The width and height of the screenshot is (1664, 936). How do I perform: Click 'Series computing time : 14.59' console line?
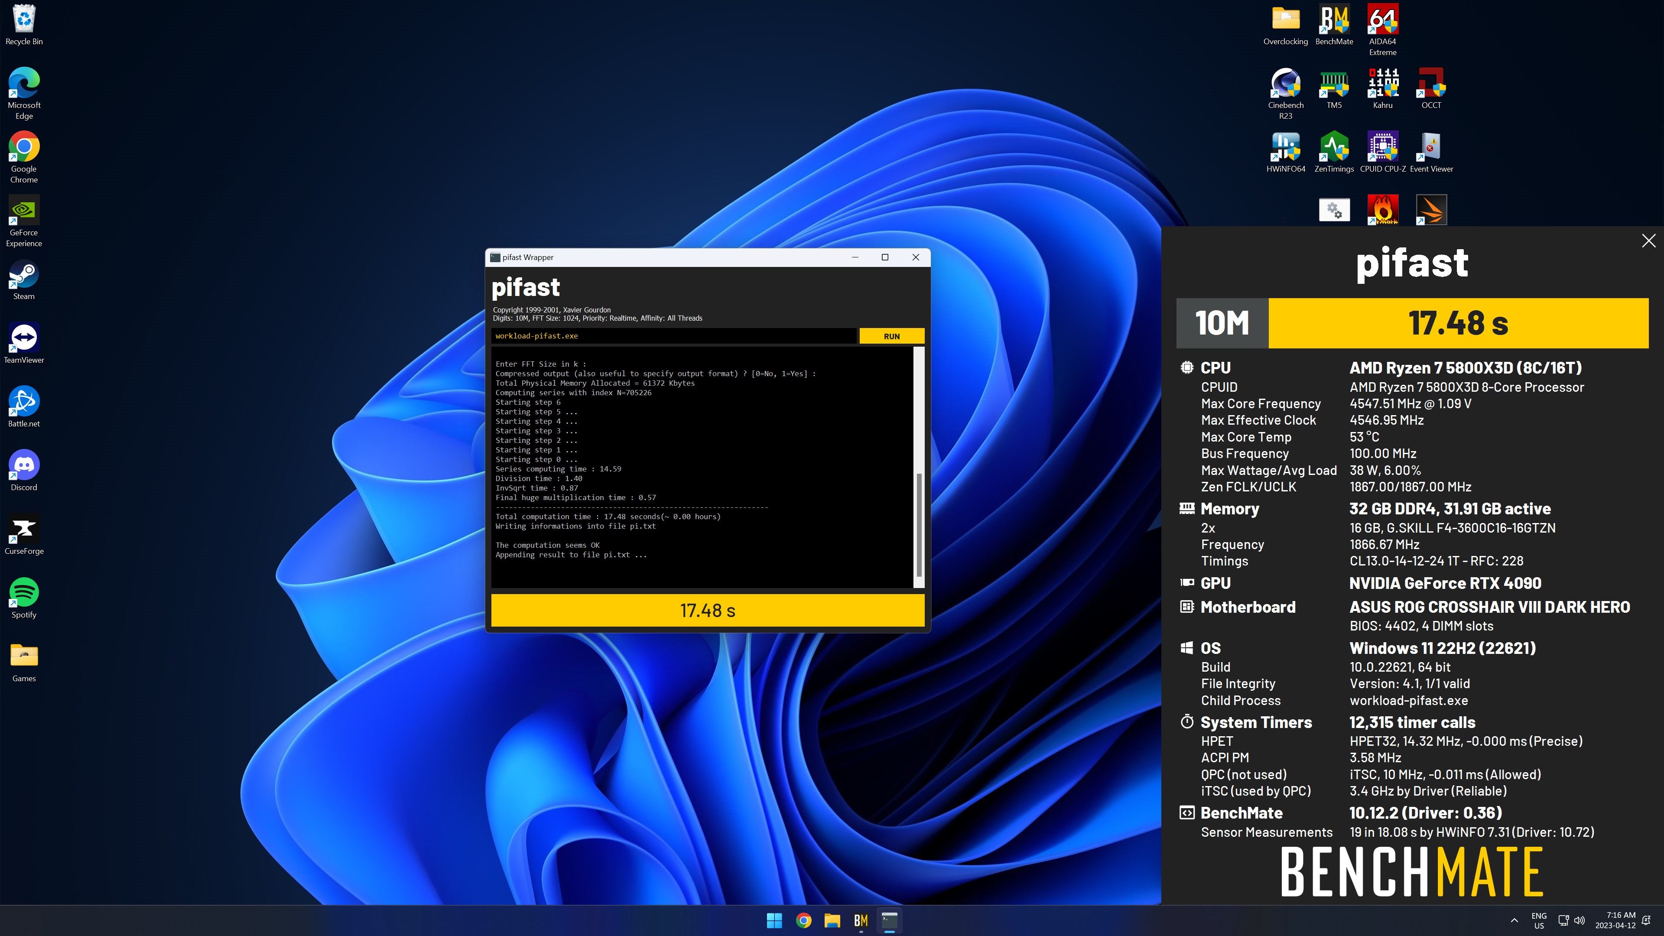558,469
